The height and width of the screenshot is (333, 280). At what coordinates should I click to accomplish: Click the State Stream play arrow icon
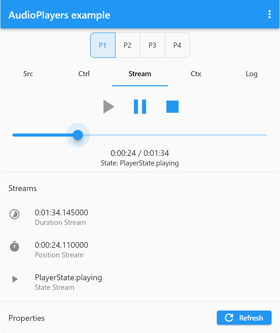pos(14,279)
